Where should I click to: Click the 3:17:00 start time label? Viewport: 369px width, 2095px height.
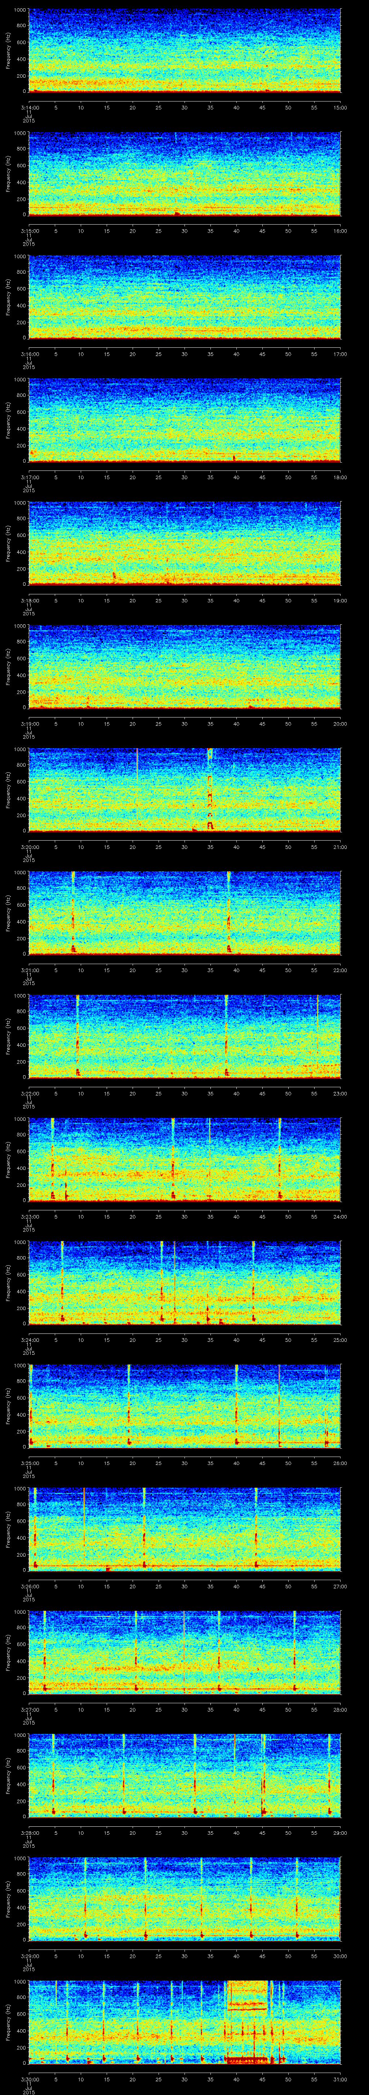30,477
